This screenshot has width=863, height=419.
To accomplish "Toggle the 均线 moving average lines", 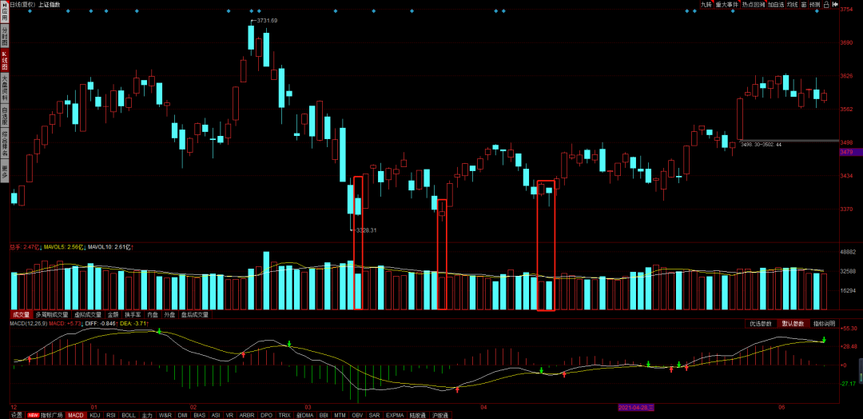I will [x=793, y=5].
